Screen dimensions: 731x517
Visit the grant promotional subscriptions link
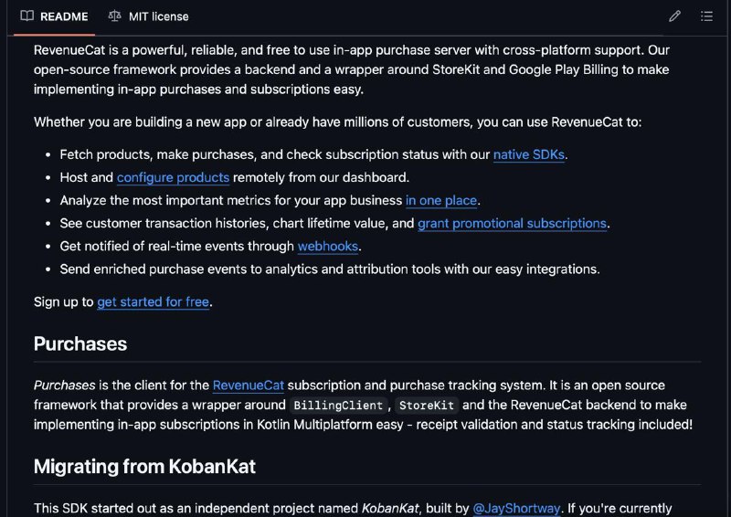pyautogui.click(x=512, y=223)
